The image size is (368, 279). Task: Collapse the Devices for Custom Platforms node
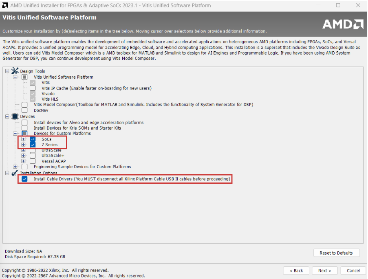coord(15,134)
